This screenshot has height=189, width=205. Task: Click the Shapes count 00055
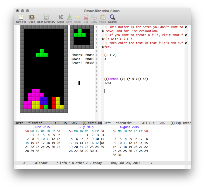(x=90, y=55)
